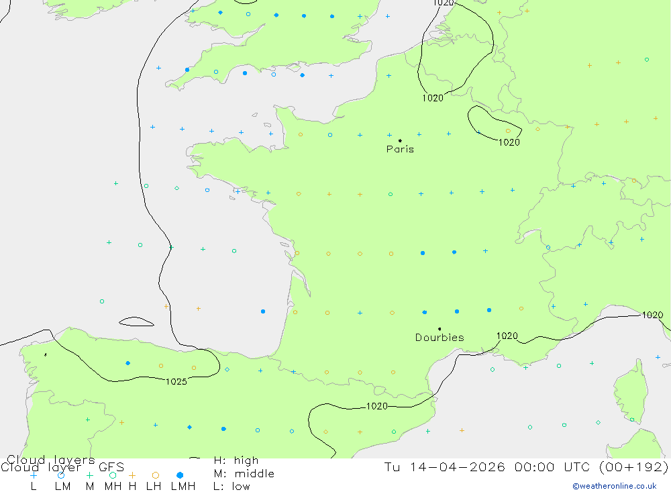Click the filled blue LMH legend symbol

180,475
